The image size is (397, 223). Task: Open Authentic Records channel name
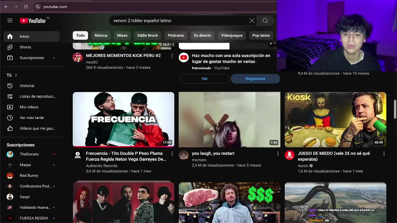(102, 166)
